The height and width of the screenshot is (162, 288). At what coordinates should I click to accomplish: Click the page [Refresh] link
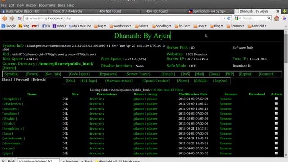[39, 80]
